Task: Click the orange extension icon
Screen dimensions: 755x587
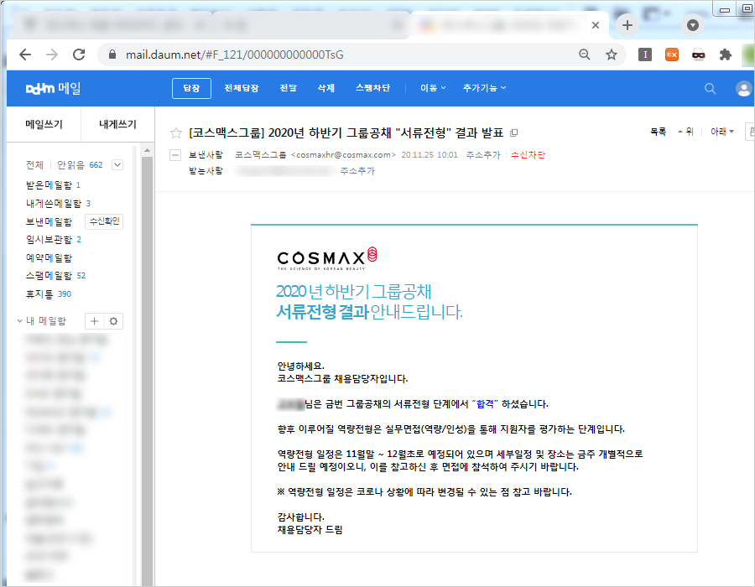Action: pyautogui.click(x=672, y=55)
